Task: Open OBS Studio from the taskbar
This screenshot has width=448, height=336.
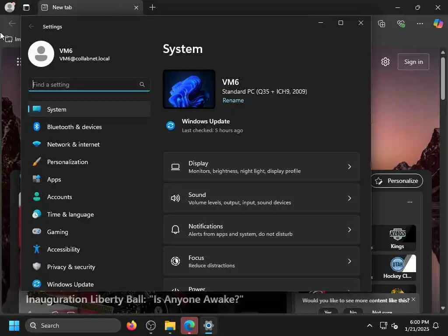Action: [x=151, y=325]
